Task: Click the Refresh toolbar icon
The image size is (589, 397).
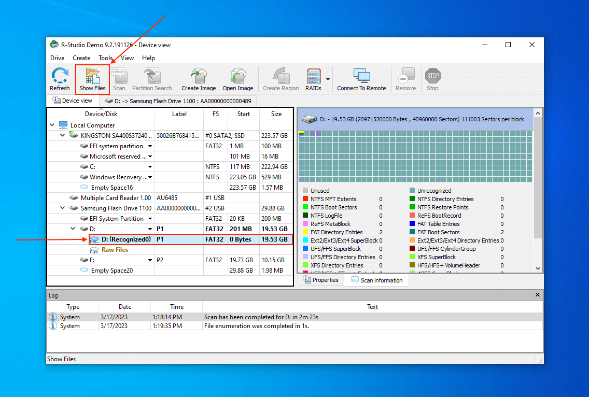Action: 60,79
